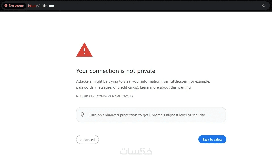272x158 pixels.
Task: Click the lightbulb tip icon
Action: pos(82,115)
